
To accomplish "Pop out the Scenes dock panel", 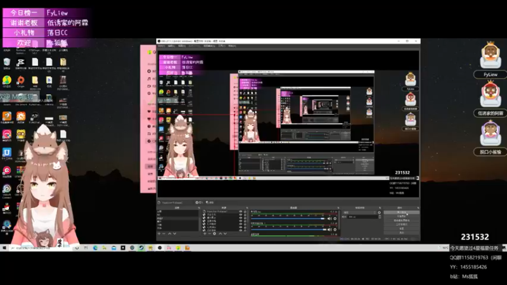I will click(199, 208).
